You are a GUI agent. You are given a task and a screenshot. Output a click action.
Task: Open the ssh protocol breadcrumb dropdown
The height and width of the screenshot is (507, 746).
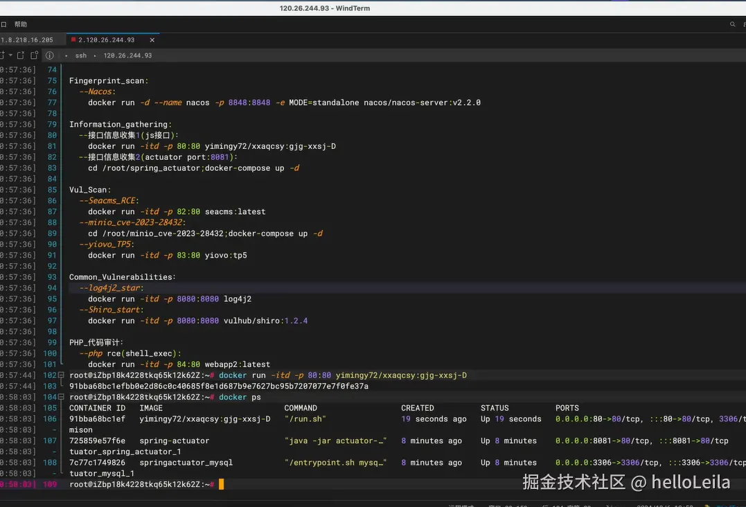[x=81, y=55]
